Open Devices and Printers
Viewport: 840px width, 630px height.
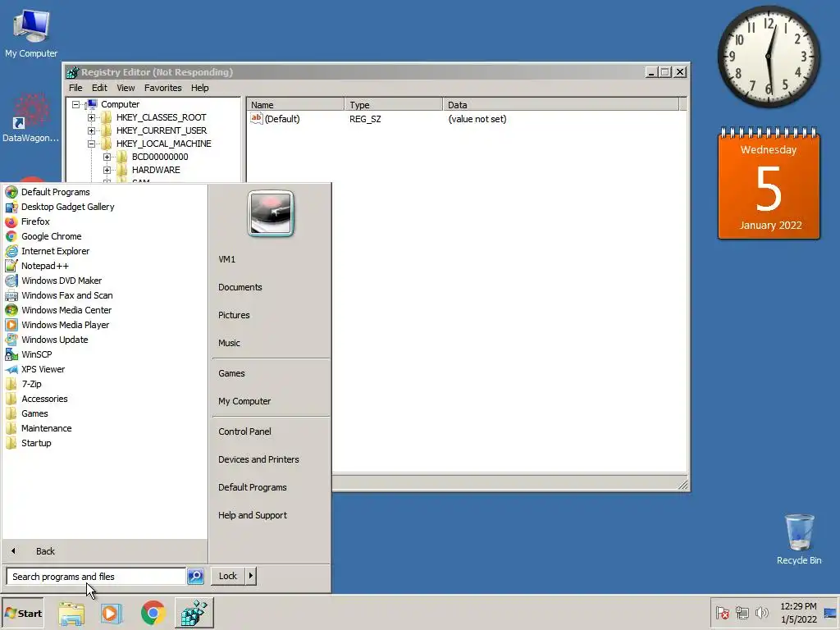(258, 459)
